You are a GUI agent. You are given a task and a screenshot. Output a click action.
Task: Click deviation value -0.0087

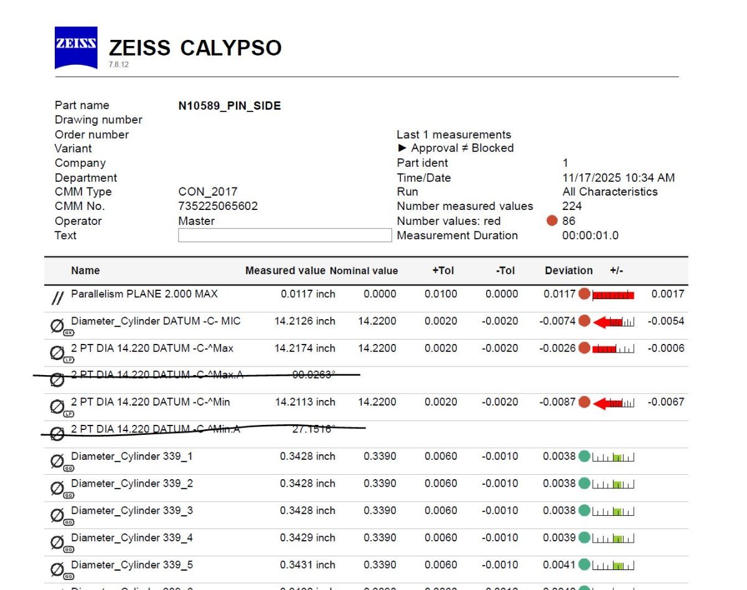(558, 402)
